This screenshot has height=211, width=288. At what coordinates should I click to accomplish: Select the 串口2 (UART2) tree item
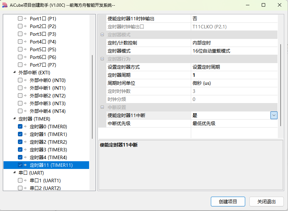45,188
